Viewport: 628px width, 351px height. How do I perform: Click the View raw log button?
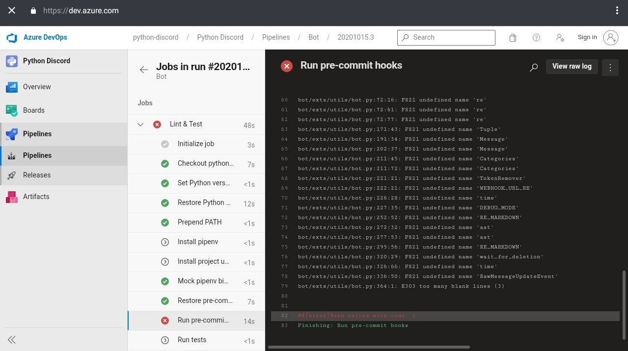pyautogui.click(x=572, y=67)
